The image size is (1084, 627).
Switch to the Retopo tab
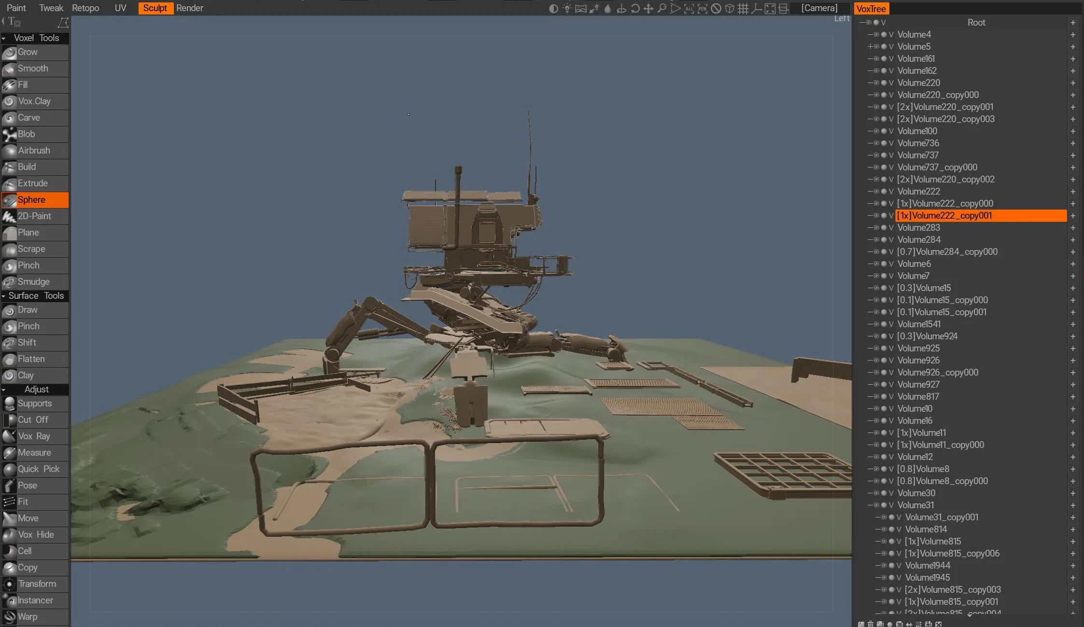click(85, 8)
